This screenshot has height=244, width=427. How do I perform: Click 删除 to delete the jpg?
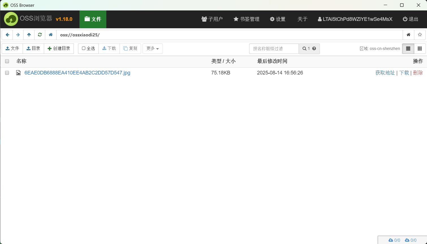(418, 73)
